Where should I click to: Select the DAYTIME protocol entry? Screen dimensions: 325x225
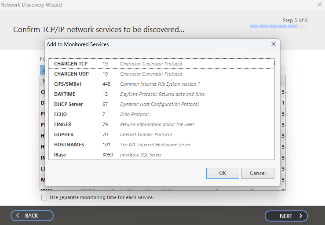tap(161, 94)
